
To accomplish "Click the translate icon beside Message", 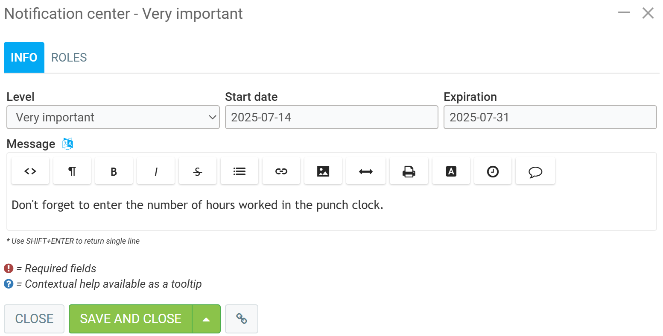I will click(68, 144).
